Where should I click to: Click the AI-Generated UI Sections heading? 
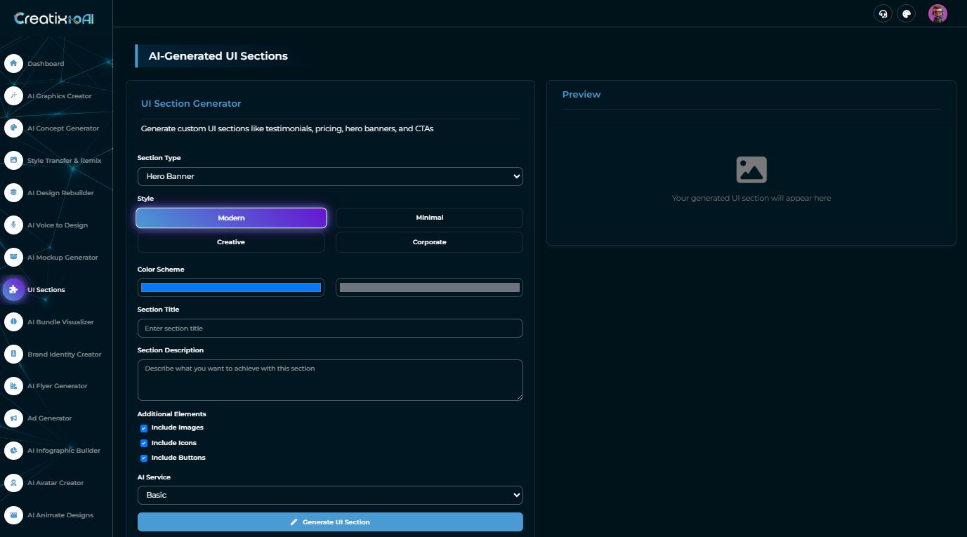tap(218, 56)
